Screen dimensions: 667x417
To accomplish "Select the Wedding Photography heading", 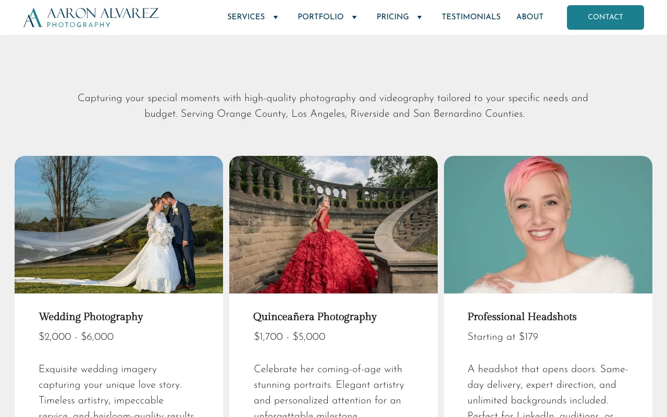I will pyautogui.click(x=91, y=317).
